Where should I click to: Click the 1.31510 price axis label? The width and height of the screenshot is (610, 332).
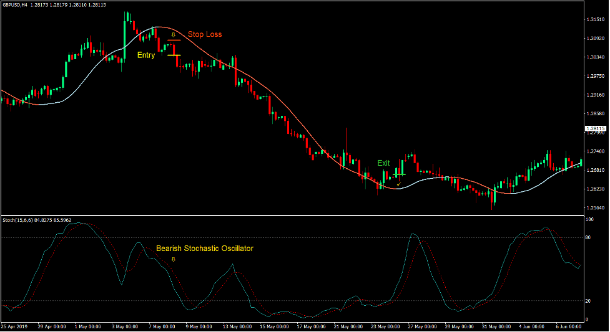[x=596, y=19]
